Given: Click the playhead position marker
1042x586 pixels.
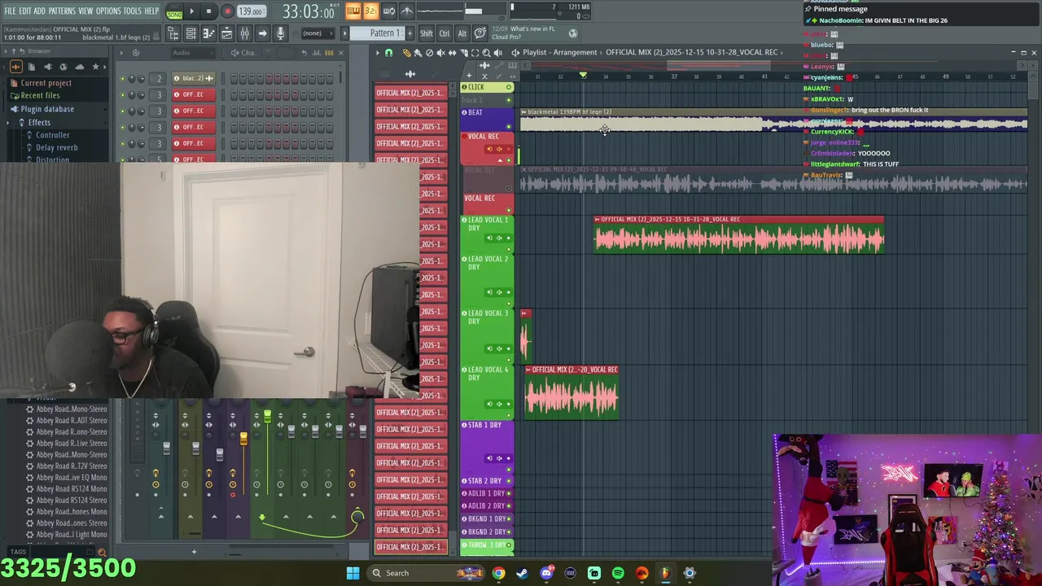Looking at the screenshot, I should point(583,76).
